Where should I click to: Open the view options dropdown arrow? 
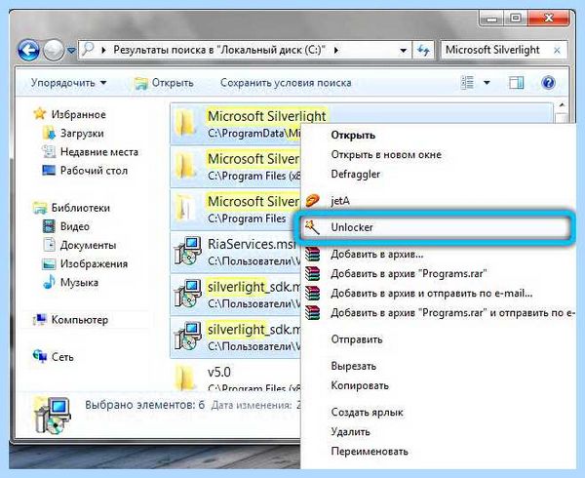click(x=487, y=83)
